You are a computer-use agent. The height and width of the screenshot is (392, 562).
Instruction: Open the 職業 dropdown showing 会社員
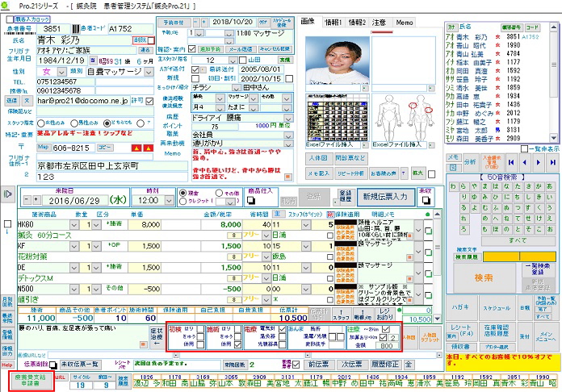point(288,135)
